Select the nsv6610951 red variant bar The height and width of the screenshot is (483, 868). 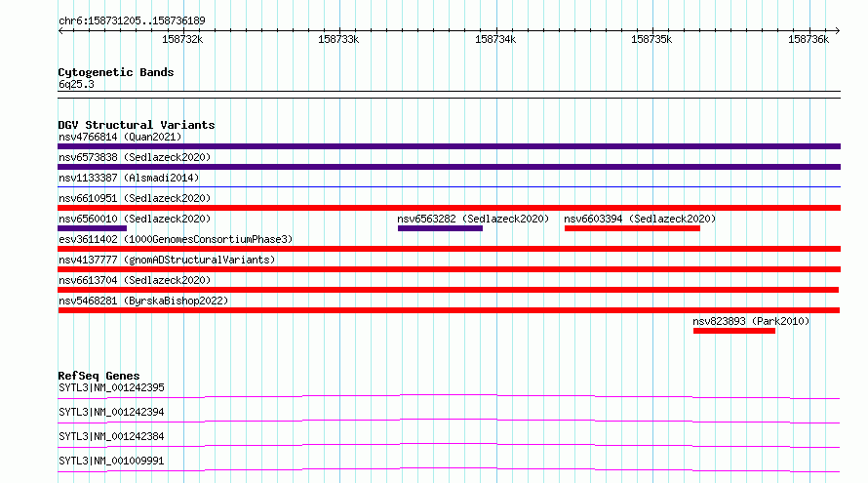(449, 208)
